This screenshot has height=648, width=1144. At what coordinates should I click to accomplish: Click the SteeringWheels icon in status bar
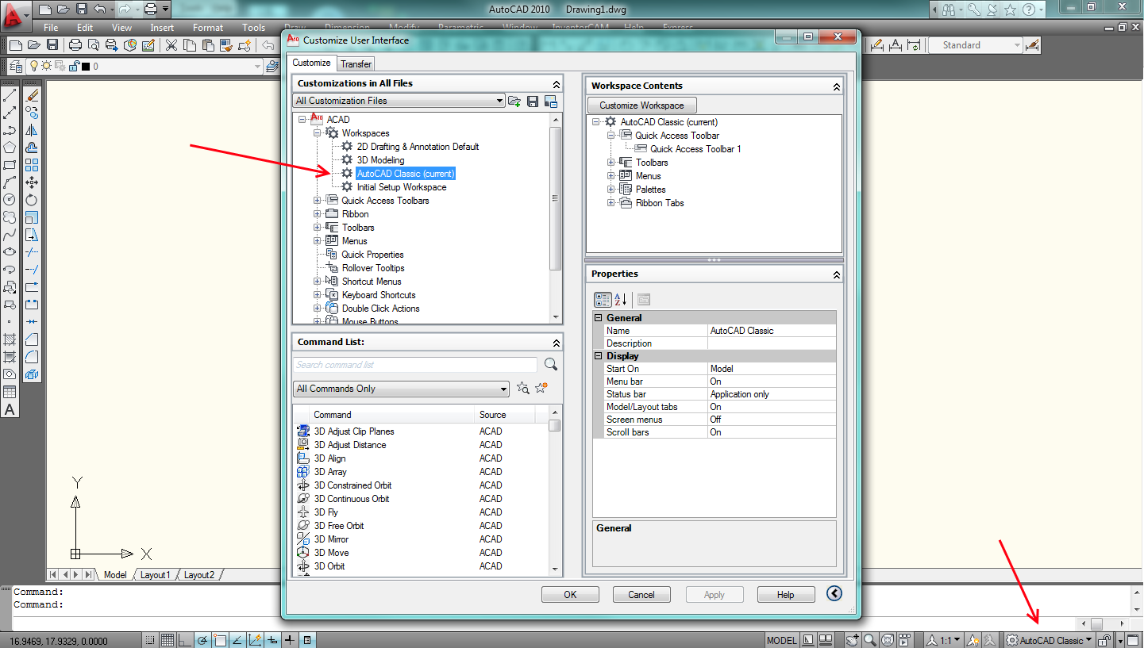click(x=888, y=640)
